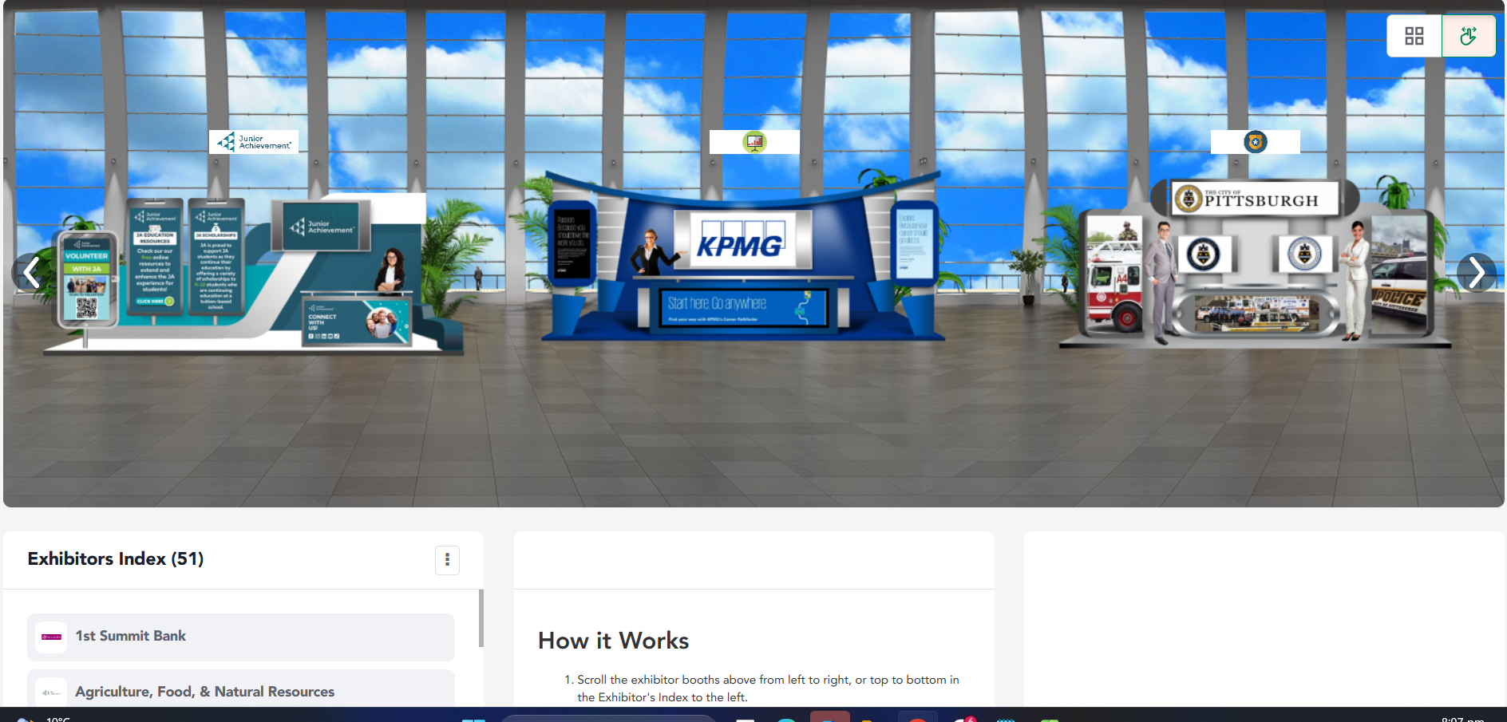Select 1st Summit Bank in exhibitors list

pos(241,637)
